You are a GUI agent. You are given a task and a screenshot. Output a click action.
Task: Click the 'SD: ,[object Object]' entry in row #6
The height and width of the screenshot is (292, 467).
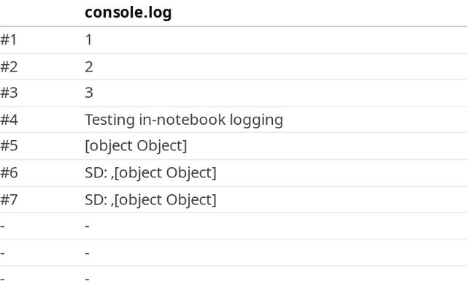pyautogui.click(x=150, y=173)
